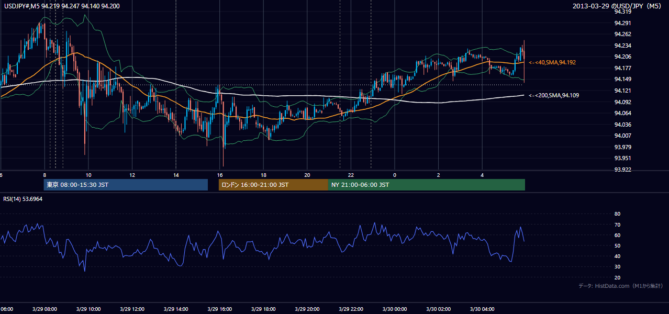This screenshot has height=314, width=669.
Task: Click RSI axis level 20
Action: pyautogui.click(x=617, y=277)
